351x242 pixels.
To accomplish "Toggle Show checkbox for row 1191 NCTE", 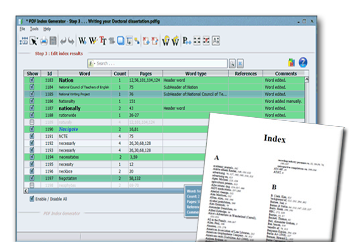I will click(32, 136).
